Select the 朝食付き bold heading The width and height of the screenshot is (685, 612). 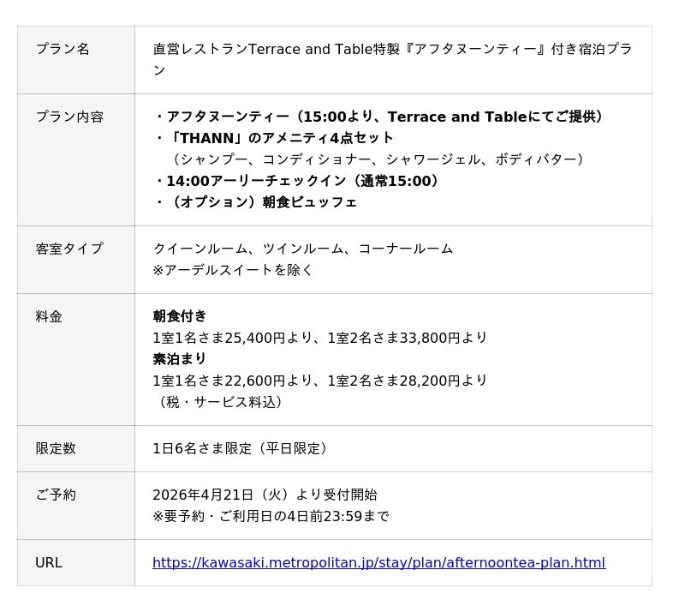pyautogui.click(x=180, y=316)
